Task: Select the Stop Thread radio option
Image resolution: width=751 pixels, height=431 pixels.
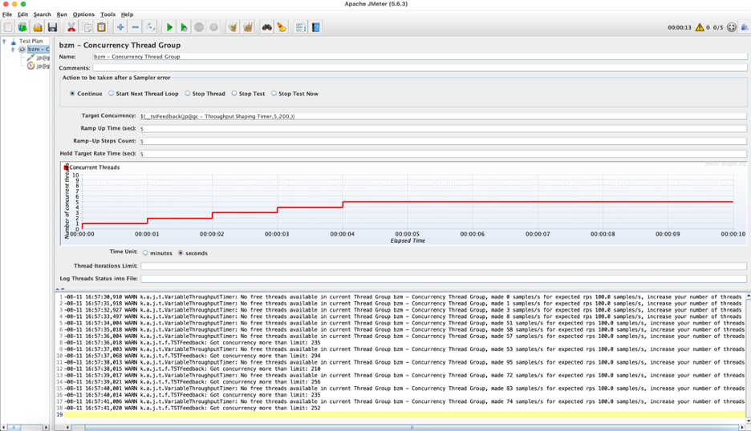Action: coord(187,94)
